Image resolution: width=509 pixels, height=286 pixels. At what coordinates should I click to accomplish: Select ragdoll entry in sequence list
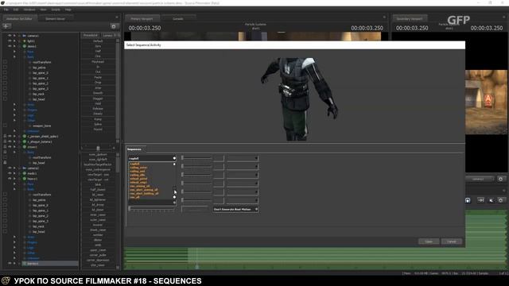[134, 164]
